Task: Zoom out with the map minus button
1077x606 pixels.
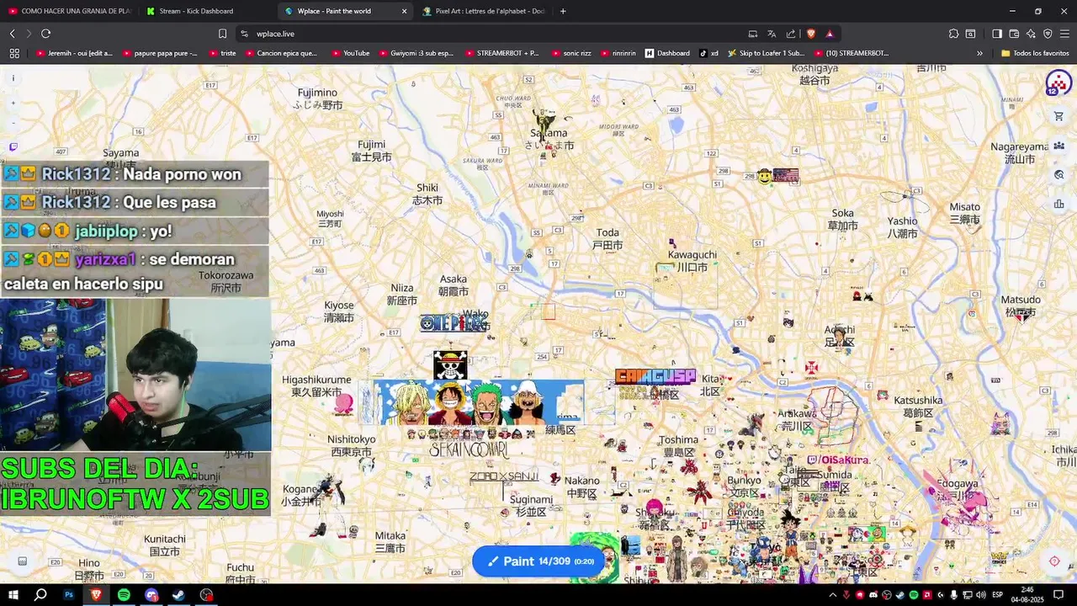Action: (x=13, y=124)
